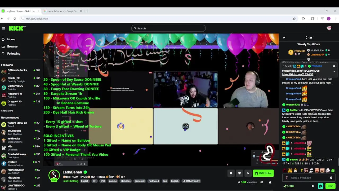Select the LGBTQIAfriendly tag
The image size is (339, 191).
click(191, 181)
